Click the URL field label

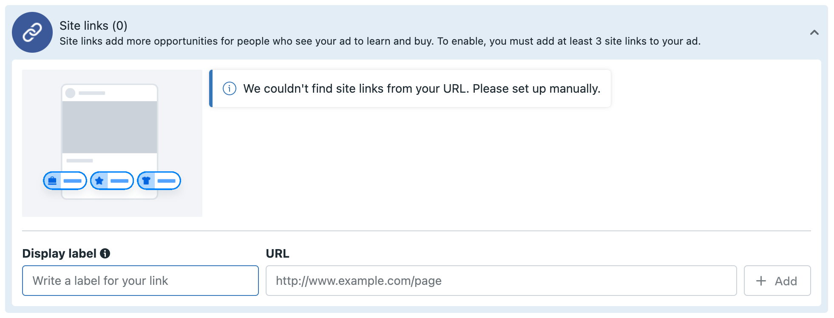click(x=278, y=253)
